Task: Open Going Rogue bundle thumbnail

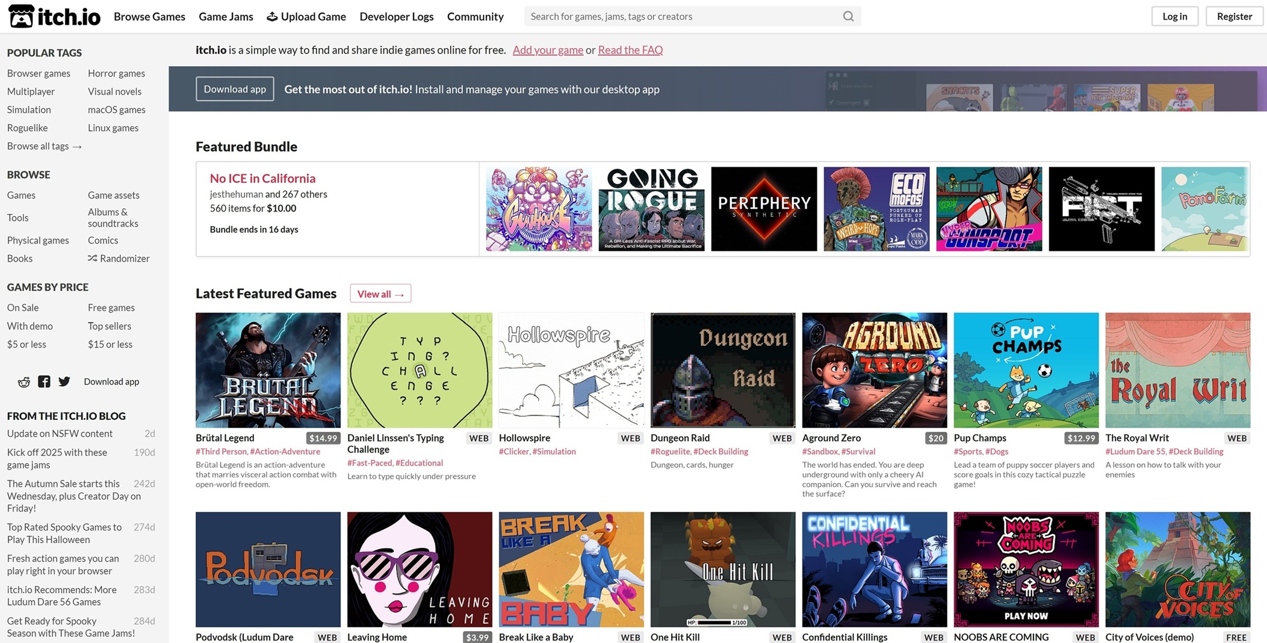Action: pos(651,209)
